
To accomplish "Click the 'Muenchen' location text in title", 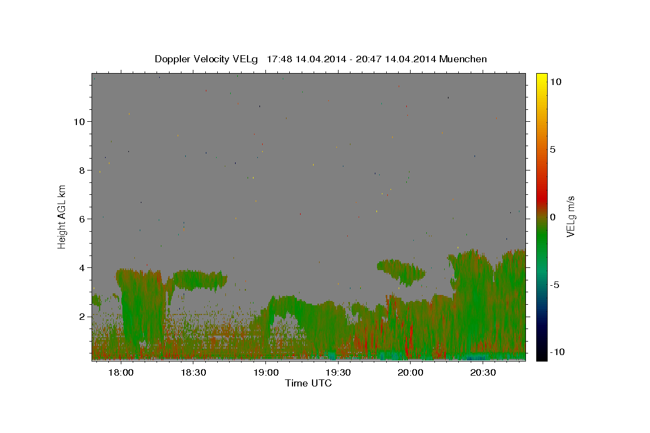I will 463,59.
